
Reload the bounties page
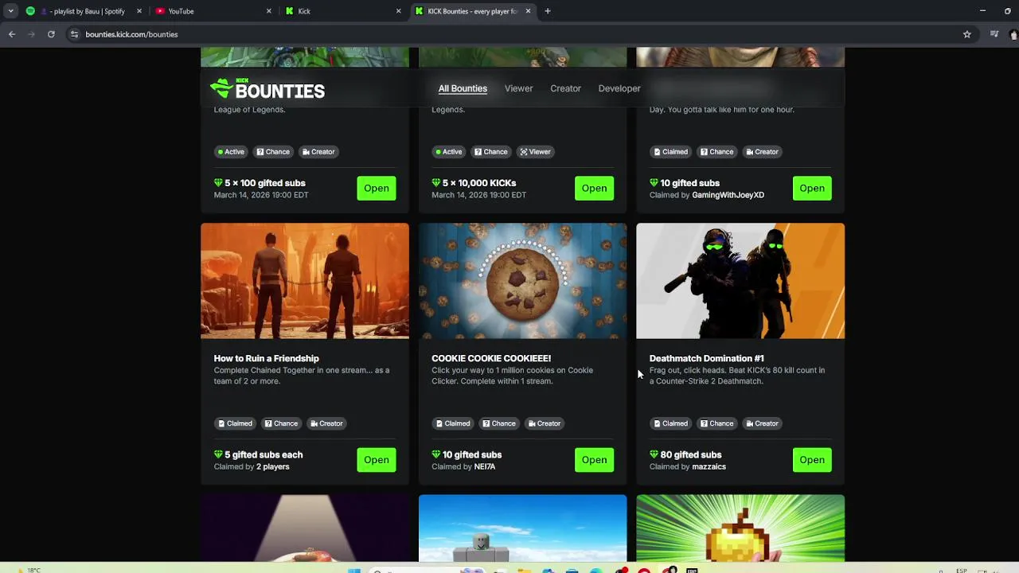(51, 34)
